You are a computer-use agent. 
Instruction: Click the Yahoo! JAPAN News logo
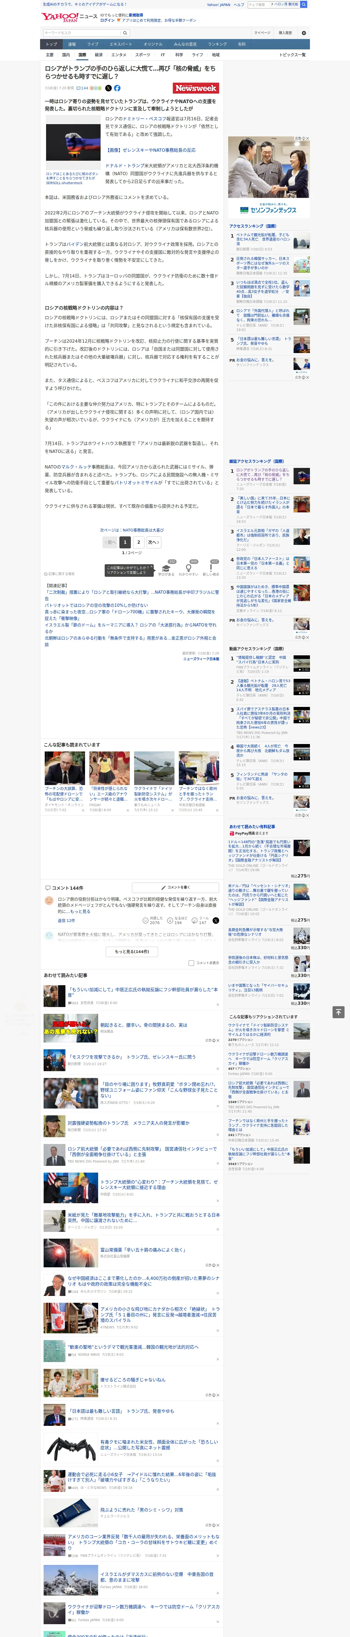tap(69, 17)
